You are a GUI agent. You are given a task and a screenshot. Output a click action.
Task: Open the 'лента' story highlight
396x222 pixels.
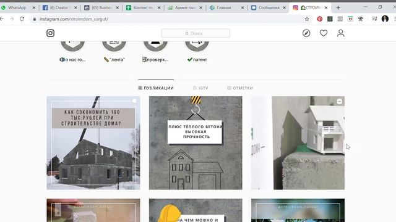pyautogui.click(x=114, y=52)
